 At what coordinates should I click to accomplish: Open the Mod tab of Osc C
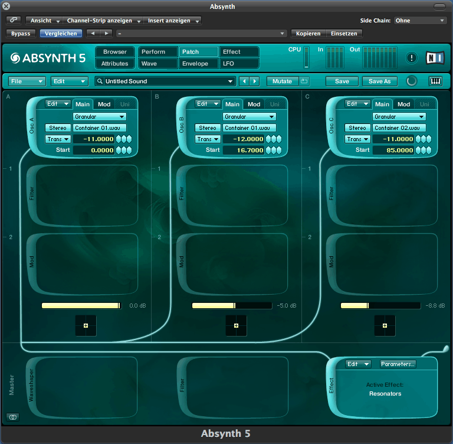coord(403,105)
